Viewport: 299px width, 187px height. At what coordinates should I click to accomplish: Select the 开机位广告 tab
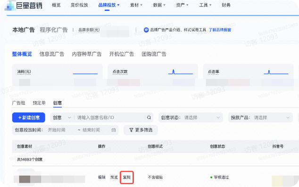click(122, 54)
